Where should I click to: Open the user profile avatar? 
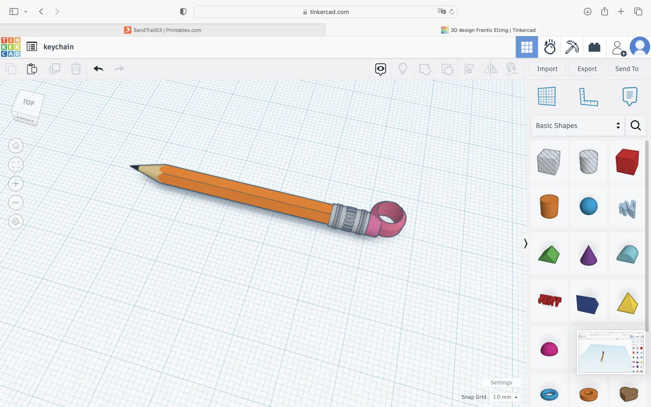click(x=640, y=47)
